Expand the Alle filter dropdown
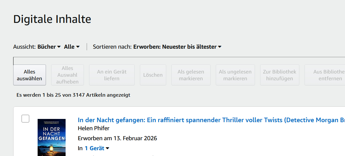This screenshot has width=345, height=156. tap(71, 47)
